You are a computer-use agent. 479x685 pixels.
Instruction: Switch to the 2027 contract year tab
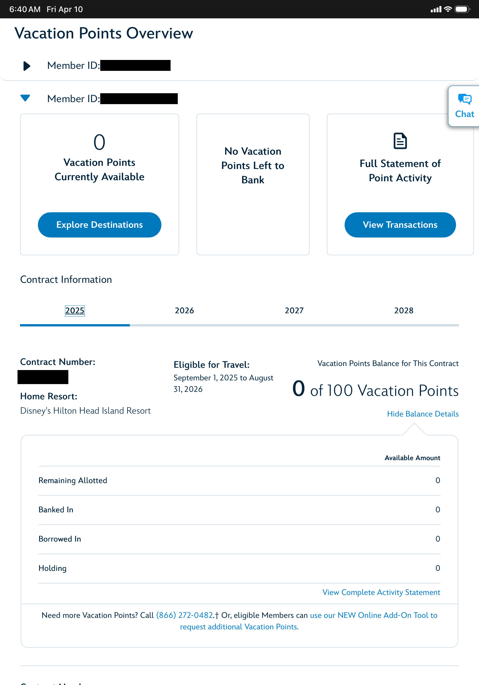tap(294, 311)
